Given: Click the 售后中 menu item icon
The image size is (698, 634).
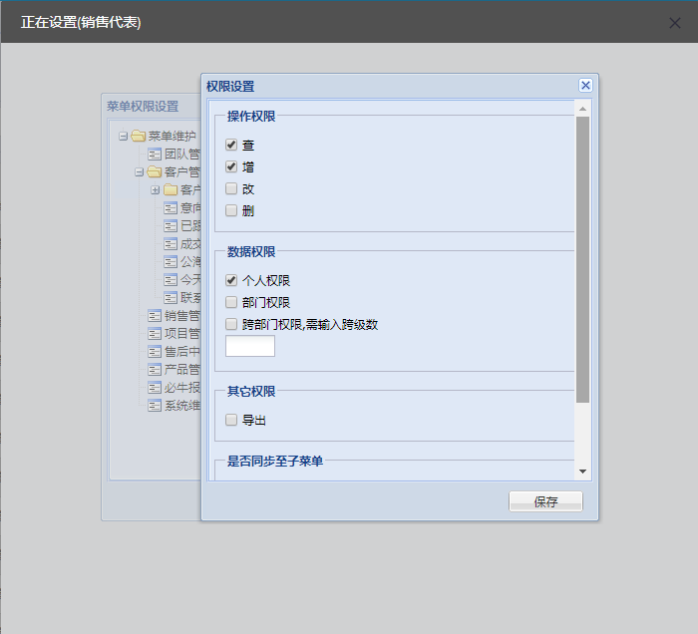Looking at the screenshot, I should click(155, 352).
